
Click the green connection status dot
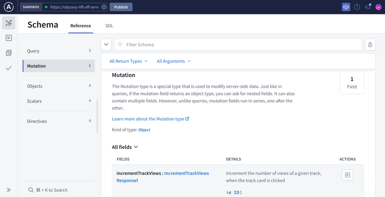click(x=46, y=7)
